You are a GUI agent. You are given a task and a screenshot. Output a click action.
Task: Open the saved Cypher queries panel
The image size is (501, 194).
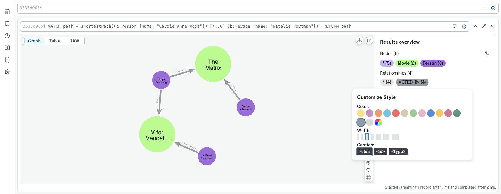[7, 24]
